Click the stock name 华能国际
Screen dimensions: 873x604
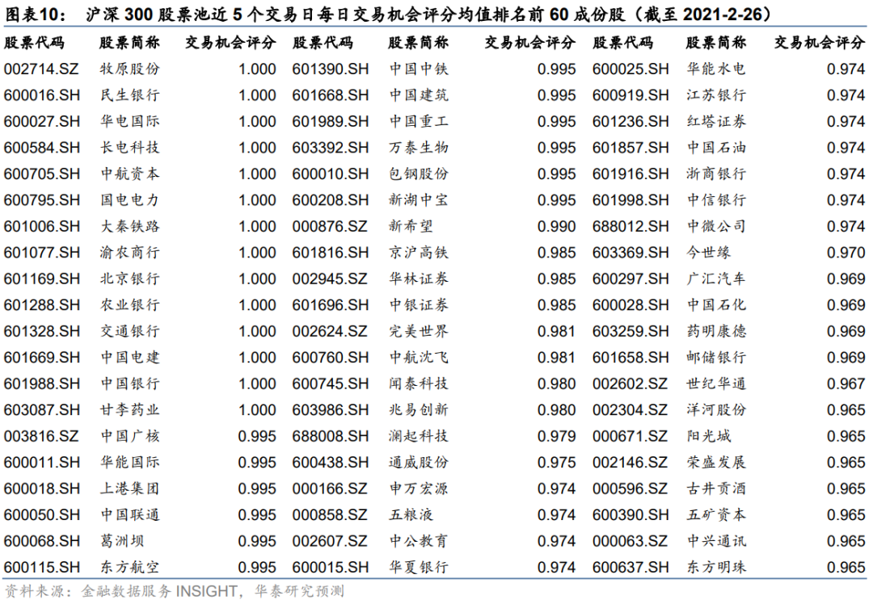(x=129, y=462)
